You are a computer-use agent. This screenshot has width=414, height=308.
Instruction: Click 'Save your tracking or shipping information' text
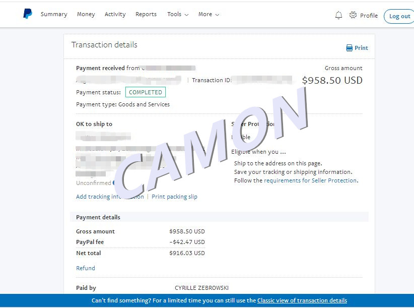point(293,172)
